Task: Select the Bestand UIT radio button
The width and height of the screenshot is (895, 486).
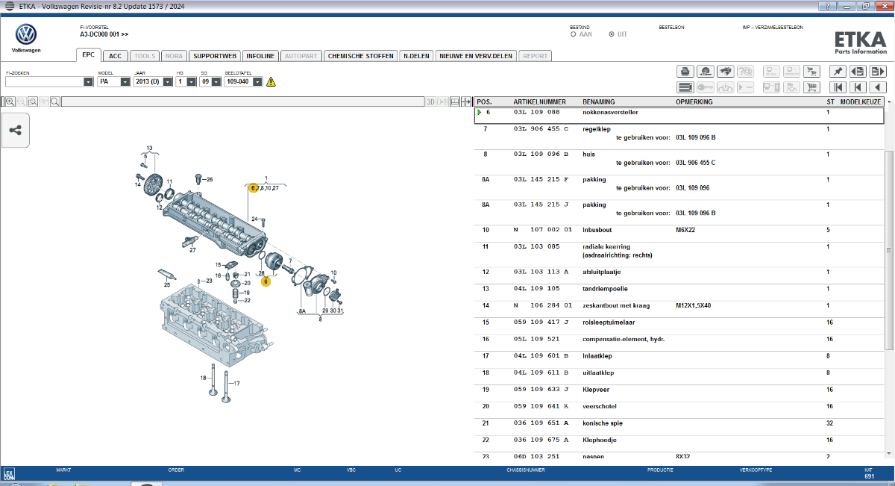Action: (612, 34)
